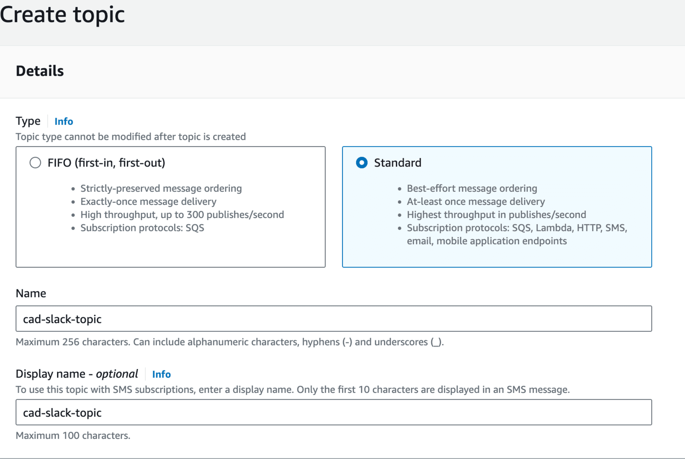Viewport: 685px width, 459px height.
Task: Click 'Highest throughput in publishes/second' text
Action: 496,215
